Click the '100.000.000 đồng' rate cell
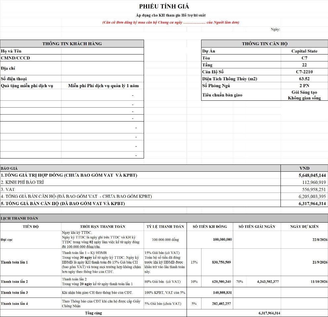 click(x=165, y=240)
